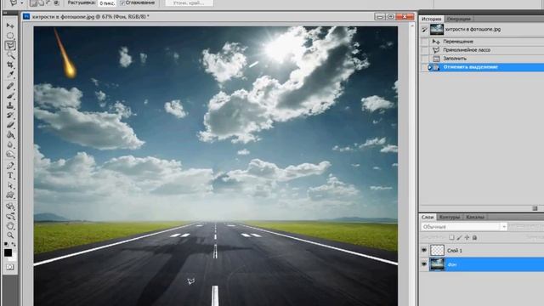Select the Brush tool
The width and height of the screenshot is (544, 306).
pos(10,96)
